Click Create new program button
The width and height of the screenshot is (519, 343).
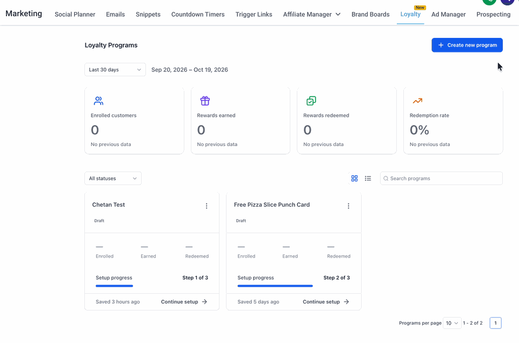point(467,45)
